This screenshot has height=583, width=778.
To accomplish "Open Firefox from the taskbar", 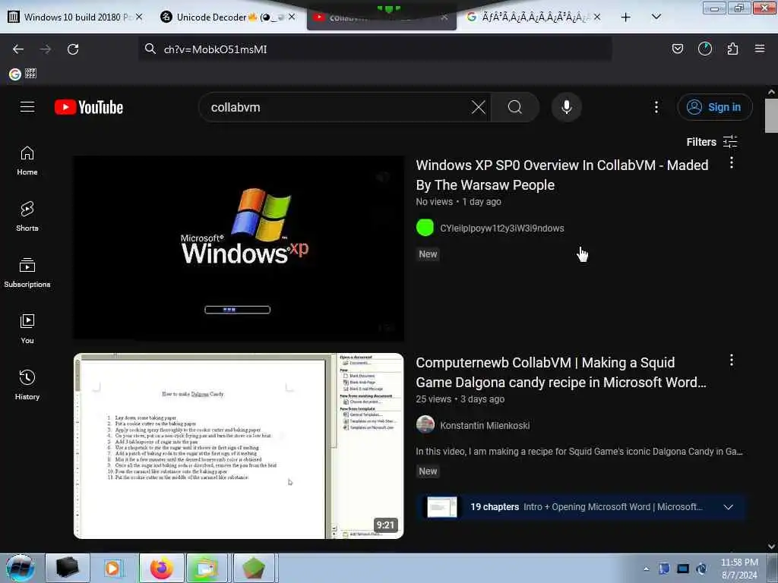I will (162, 568).
